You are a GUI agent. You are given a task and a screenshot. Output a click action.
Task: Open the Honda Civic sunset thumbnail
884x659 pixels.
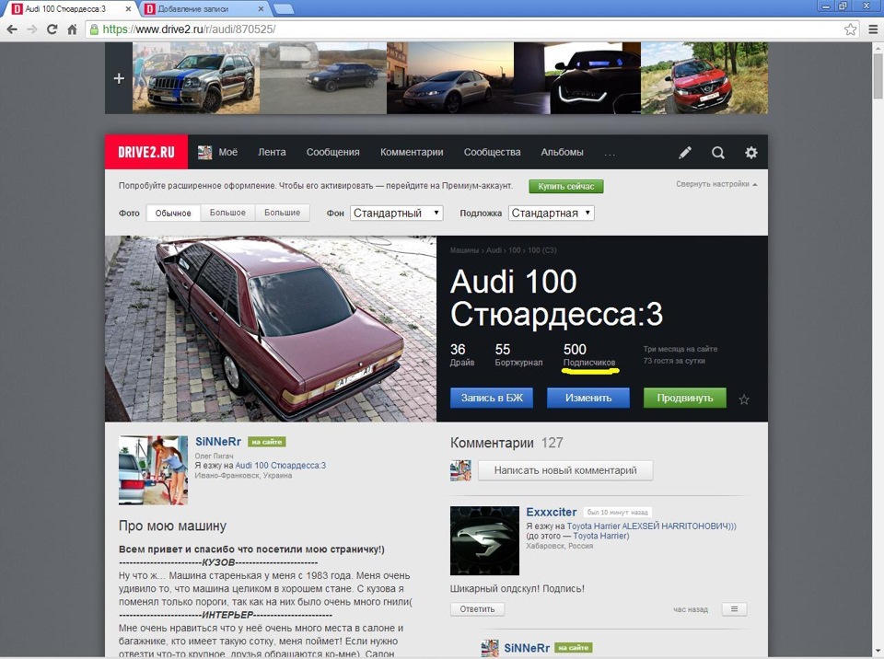[x=450, y=78]
